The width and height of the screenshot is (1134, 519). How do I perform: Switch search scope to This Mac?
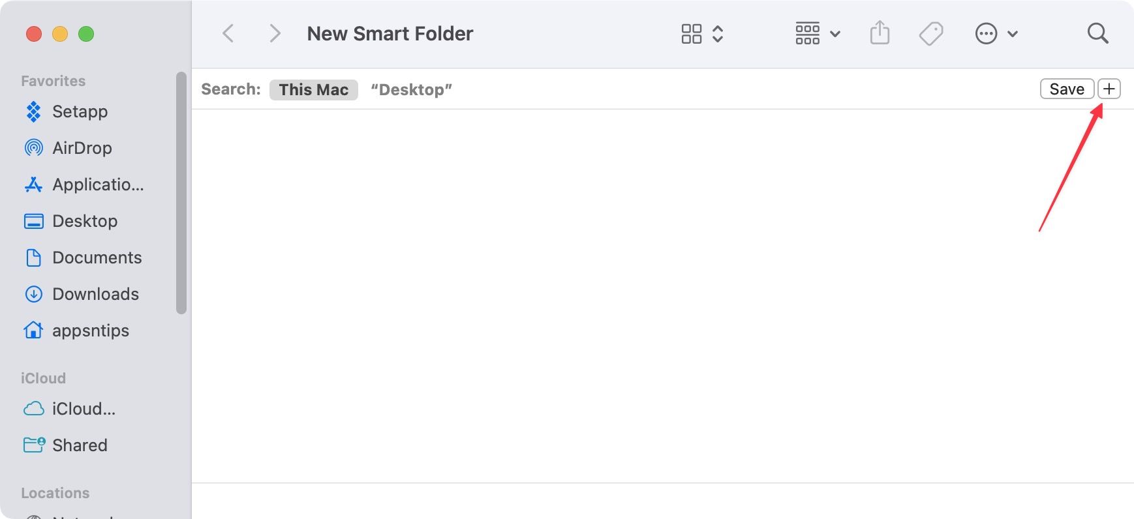pos(313,89)
